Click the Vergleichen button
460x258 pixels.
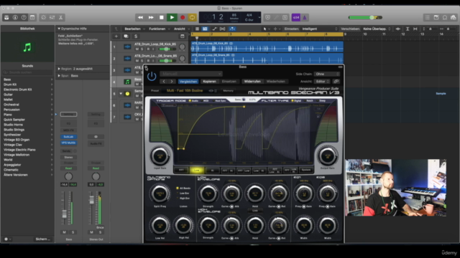tap(188, 81)
